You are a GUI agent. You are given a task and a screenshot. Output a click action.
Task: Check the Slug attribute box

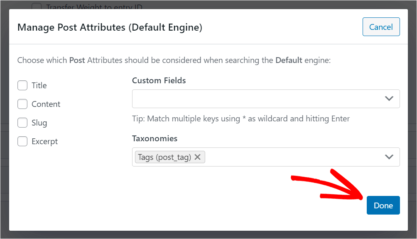point(22,123)
